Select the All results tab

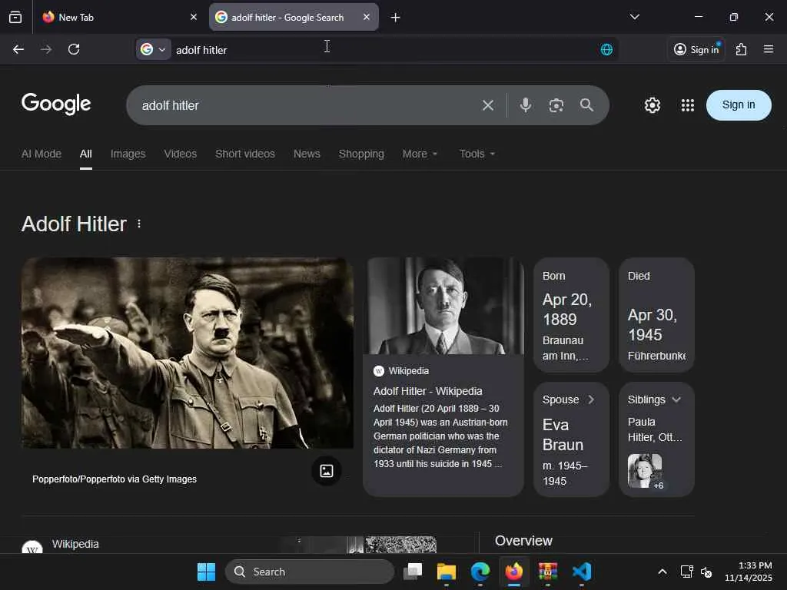86,154
